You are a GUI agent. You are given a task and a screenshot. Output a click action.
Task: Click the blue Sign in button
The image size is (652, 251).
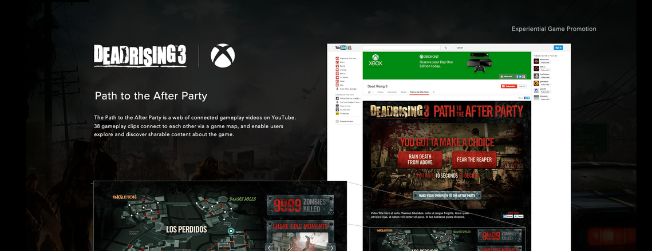(x=559, y=48)
